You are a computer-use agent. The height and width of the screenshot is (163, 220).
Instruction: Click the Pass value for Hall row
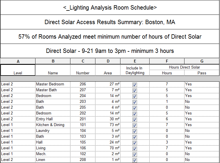tap(201, 142)
